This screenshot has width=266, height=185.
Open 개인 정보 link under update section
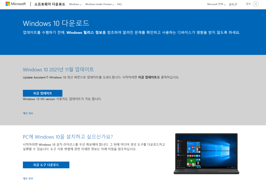pyautogui.click(x=28, y=113)
